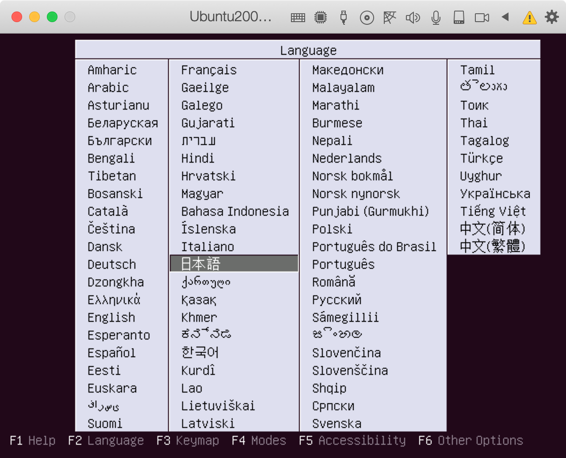This screenshot has width=566, height=458.
Task: Choose Slovenščina from the list
Action: coord(350,370)
